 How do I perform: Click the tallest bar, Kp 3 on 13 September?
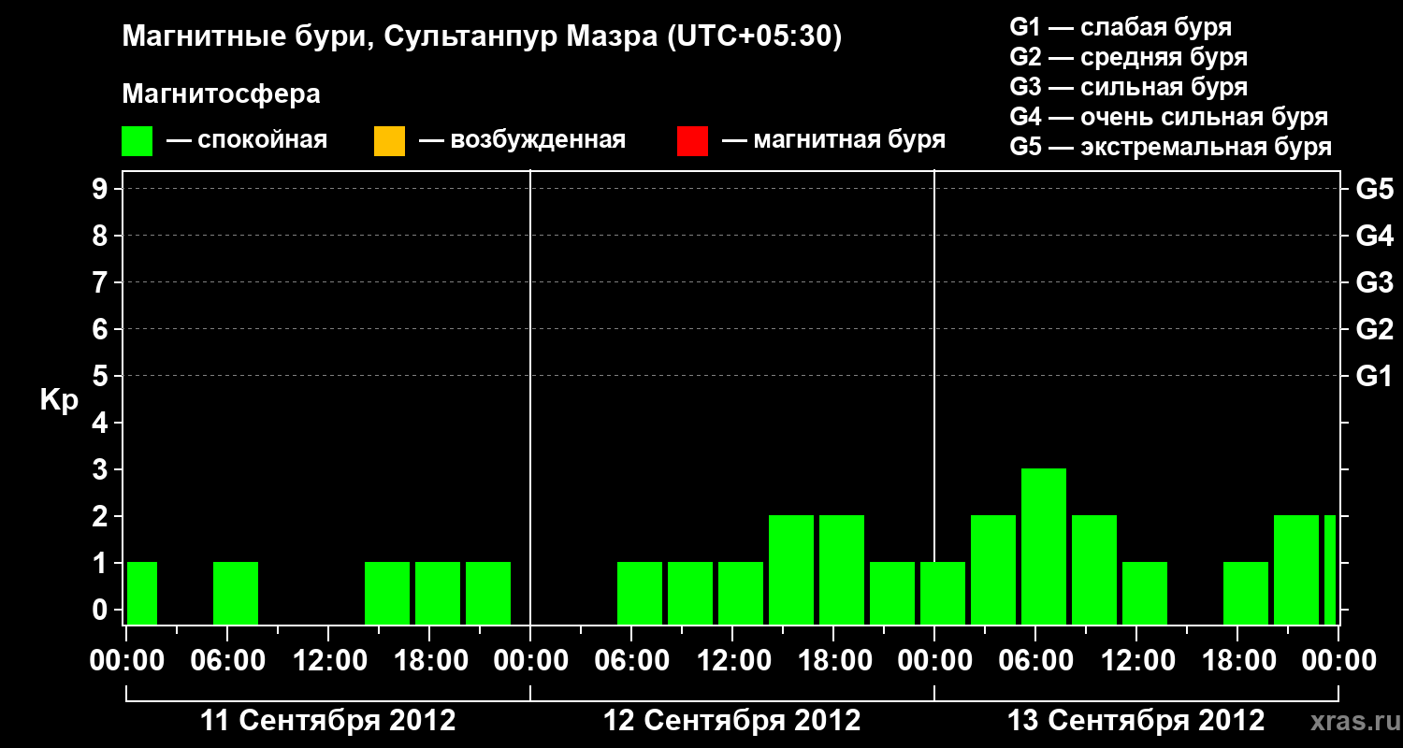tap(1044, 546)
